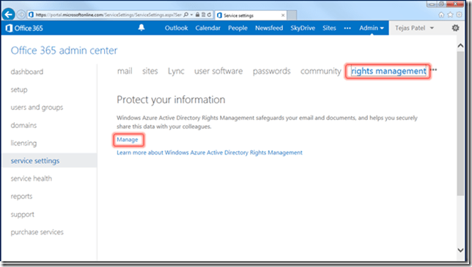Open the Outlook navigation link
The image size is (472, 267).
(176, 28)
